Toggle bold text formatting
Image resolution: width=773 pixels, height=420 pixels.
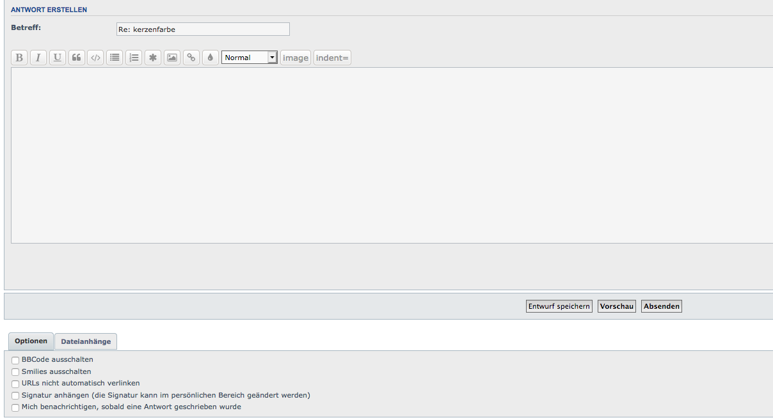point(19,58)
